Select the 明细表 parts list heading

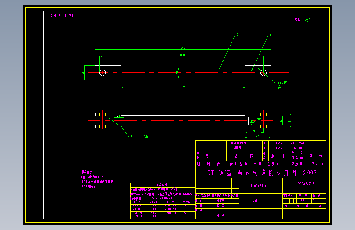208,164
